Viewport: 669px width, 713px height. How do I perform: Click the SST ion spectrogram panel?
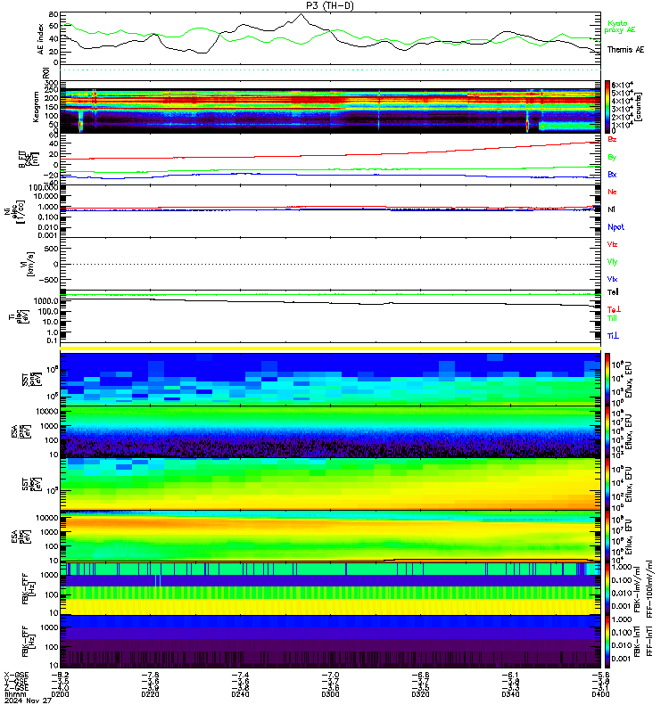point(330,379)
